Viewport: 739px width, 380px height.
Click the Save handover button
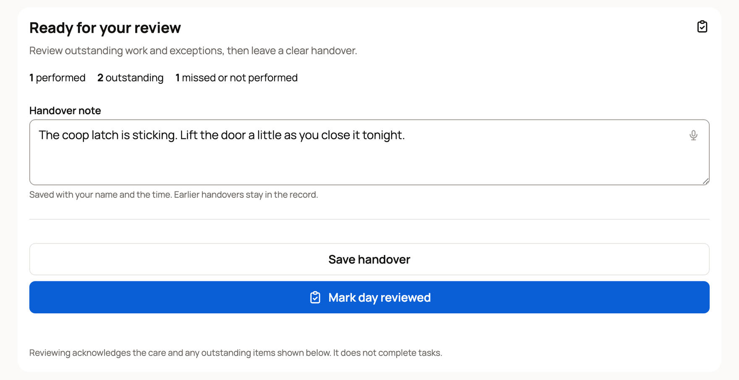pyautogui.click(x=369, y=259)
